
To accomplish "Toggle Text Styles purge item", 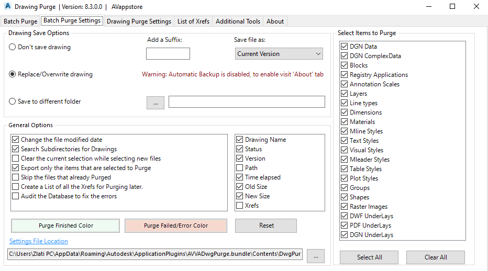I will tap(344, 140).
